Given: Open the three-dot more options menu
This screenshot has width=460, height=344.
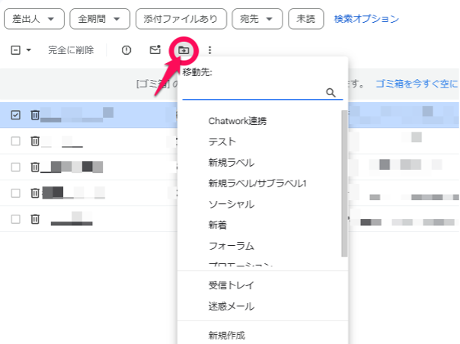Looking at the screenshot, I should (x=209, y=50).
